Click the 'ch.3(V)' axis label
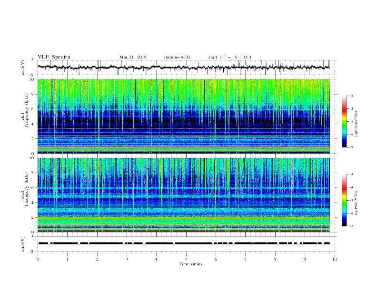Screen dimensions: 377x291 point(23,244)
